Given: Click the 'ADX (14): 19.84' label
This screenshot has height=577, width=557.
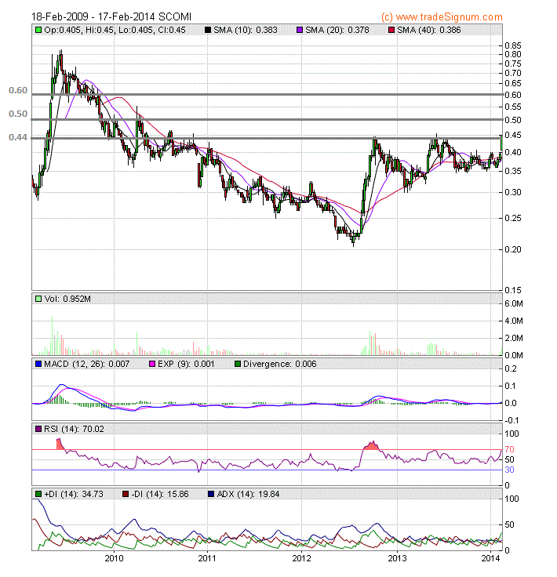Looking at the screenshot, I should (x=248, y=494).
